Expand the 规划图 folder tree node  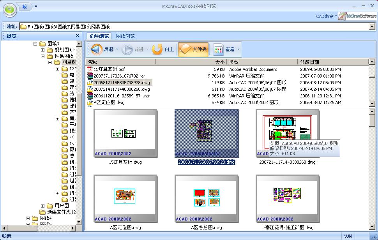[x=43, y=50]
